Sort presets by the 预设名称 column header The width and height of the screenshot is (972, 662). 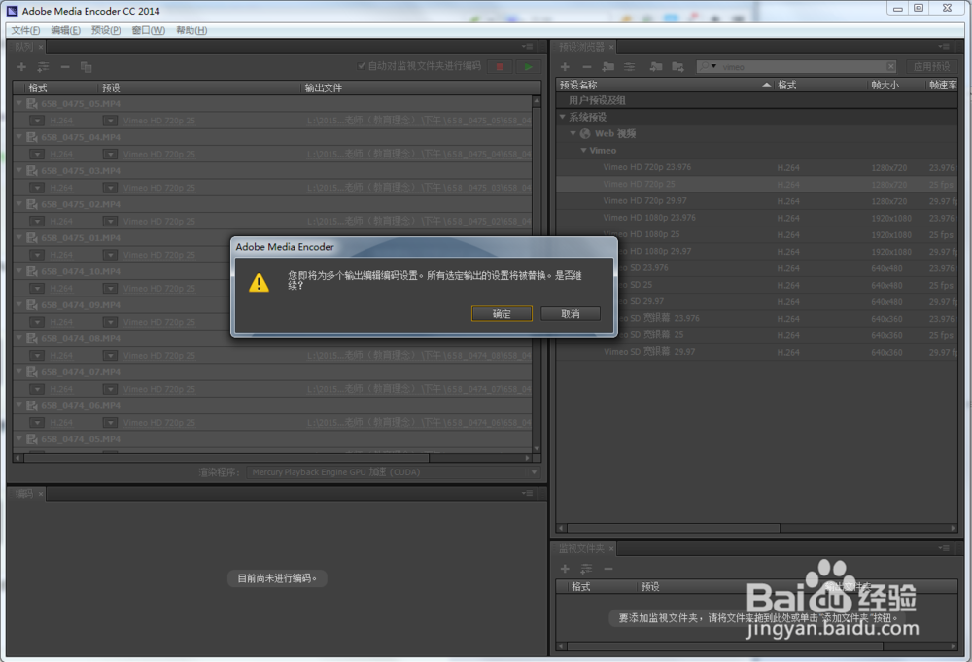(665, 85)
